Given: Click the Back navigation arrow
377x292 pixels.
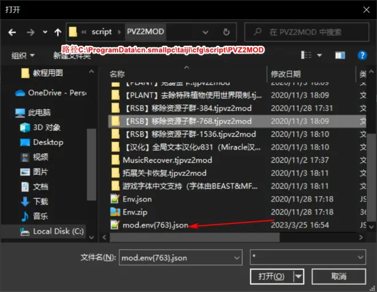Looking at the screenshot, I should [13, 32].
